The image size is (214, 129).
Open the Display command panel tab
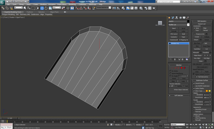[x=184, y=18]
